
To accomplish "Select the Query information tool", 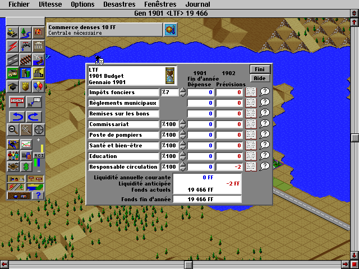I will [34, 102].
